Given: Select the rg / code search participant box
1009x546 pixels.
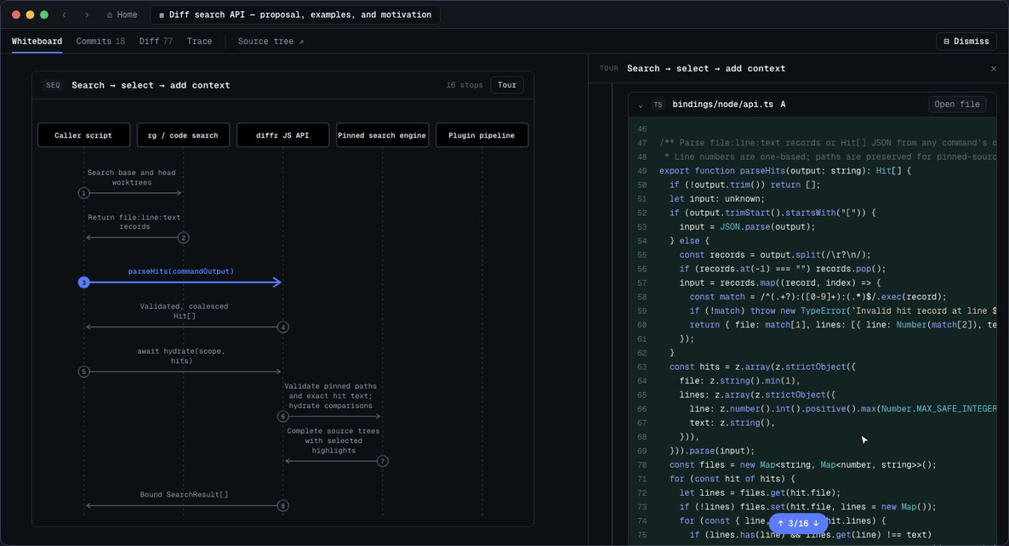Looking at the screenshot, I should (x=184, y=135).
